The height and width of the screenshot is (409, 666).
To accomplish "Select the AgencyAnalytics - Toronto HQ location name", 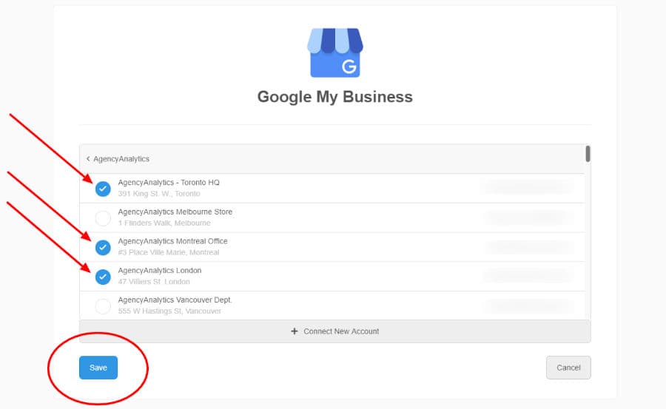I will pyautogui.click(x=169, y=183).
